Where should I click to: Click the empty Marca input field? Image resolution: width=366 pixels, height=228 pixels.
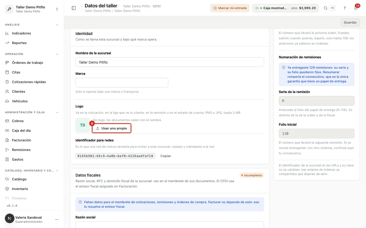122,83
